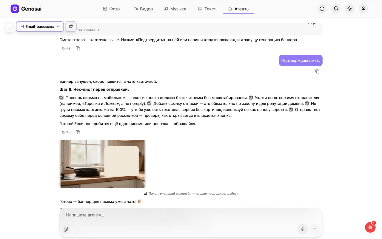Image resolution: width=382 pixels, height=239 pixels.
Task: Switch to the Видео tab
Action: (143, 9)
